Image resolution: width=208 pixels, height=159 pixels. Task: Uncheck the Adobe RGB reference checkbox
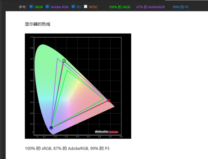[x=47, y=7]
